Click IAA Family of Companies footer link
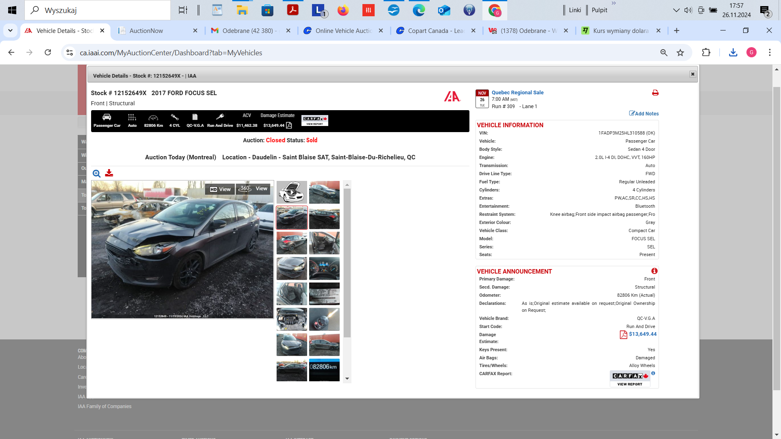Image resolution: width=781 pixels, height=439 pixels. click(105, 406)
